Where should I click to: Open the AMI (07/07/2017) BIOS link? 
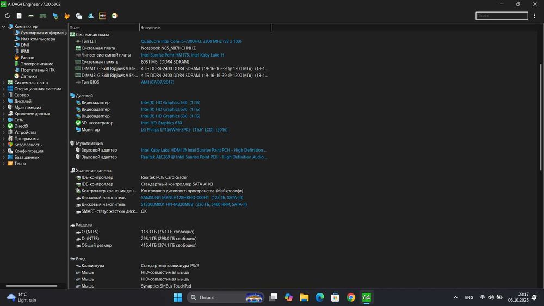tap(157, 82)
